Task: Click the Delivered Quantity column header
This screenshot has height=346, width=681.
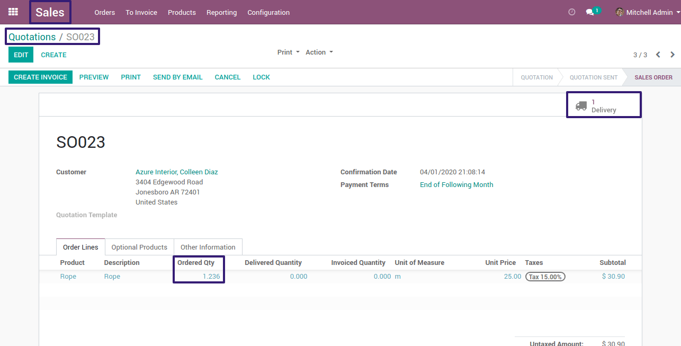Action: click(x=273, y=263)
